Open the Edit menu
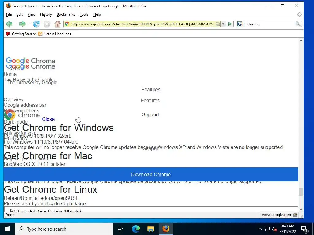Image resolution: width=314 pixels, height=235 pixels. click(x=19, y=14)
